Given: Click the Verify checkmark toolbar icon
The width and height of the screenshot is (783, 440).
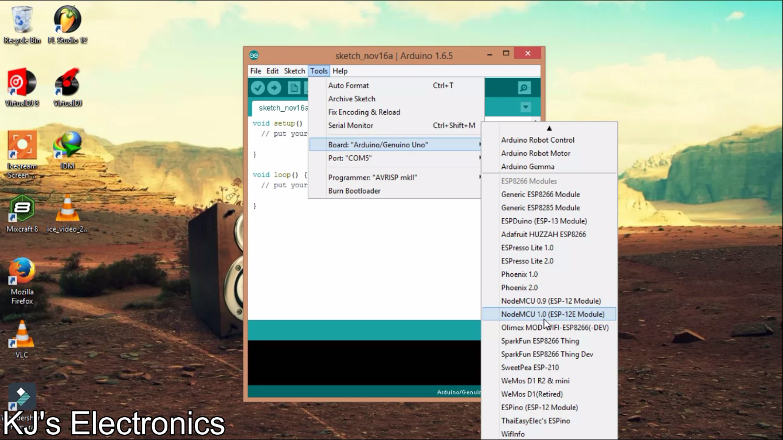Looking at the screenshot, I should [258, 88].
